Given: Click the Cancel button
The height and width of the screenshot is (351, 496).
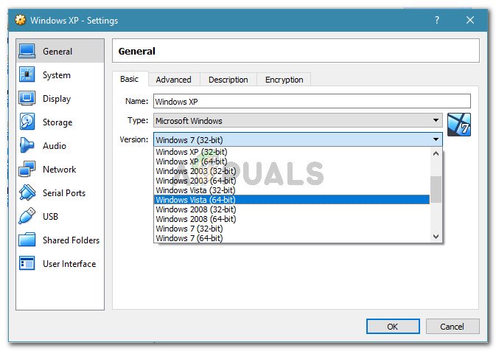Looking at the screenshot, I should pyautogui.click(x=453, y=327).
